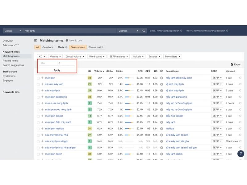Refresh the máy lạnh row update icon
Image resolution: width=247 pixels, height=185 pixels.
[x=240, y=78]
